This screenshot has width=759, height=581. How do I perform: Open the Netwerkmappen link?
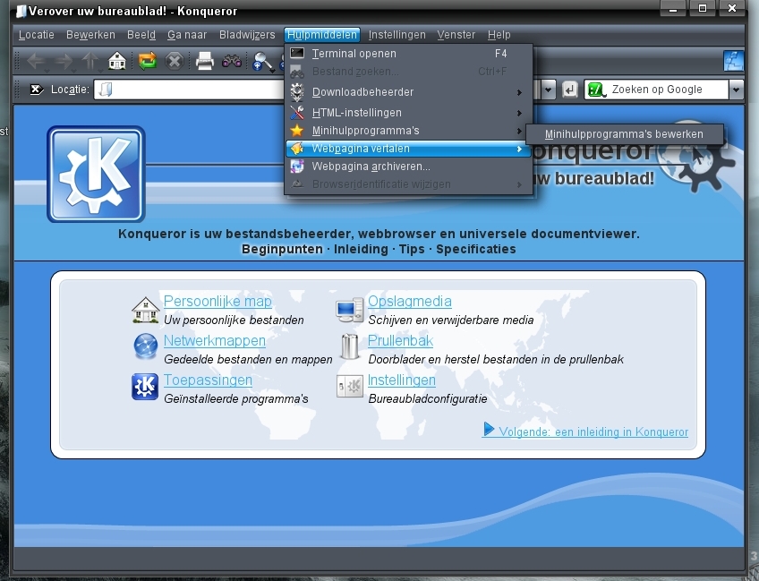[x=215, y=341]
